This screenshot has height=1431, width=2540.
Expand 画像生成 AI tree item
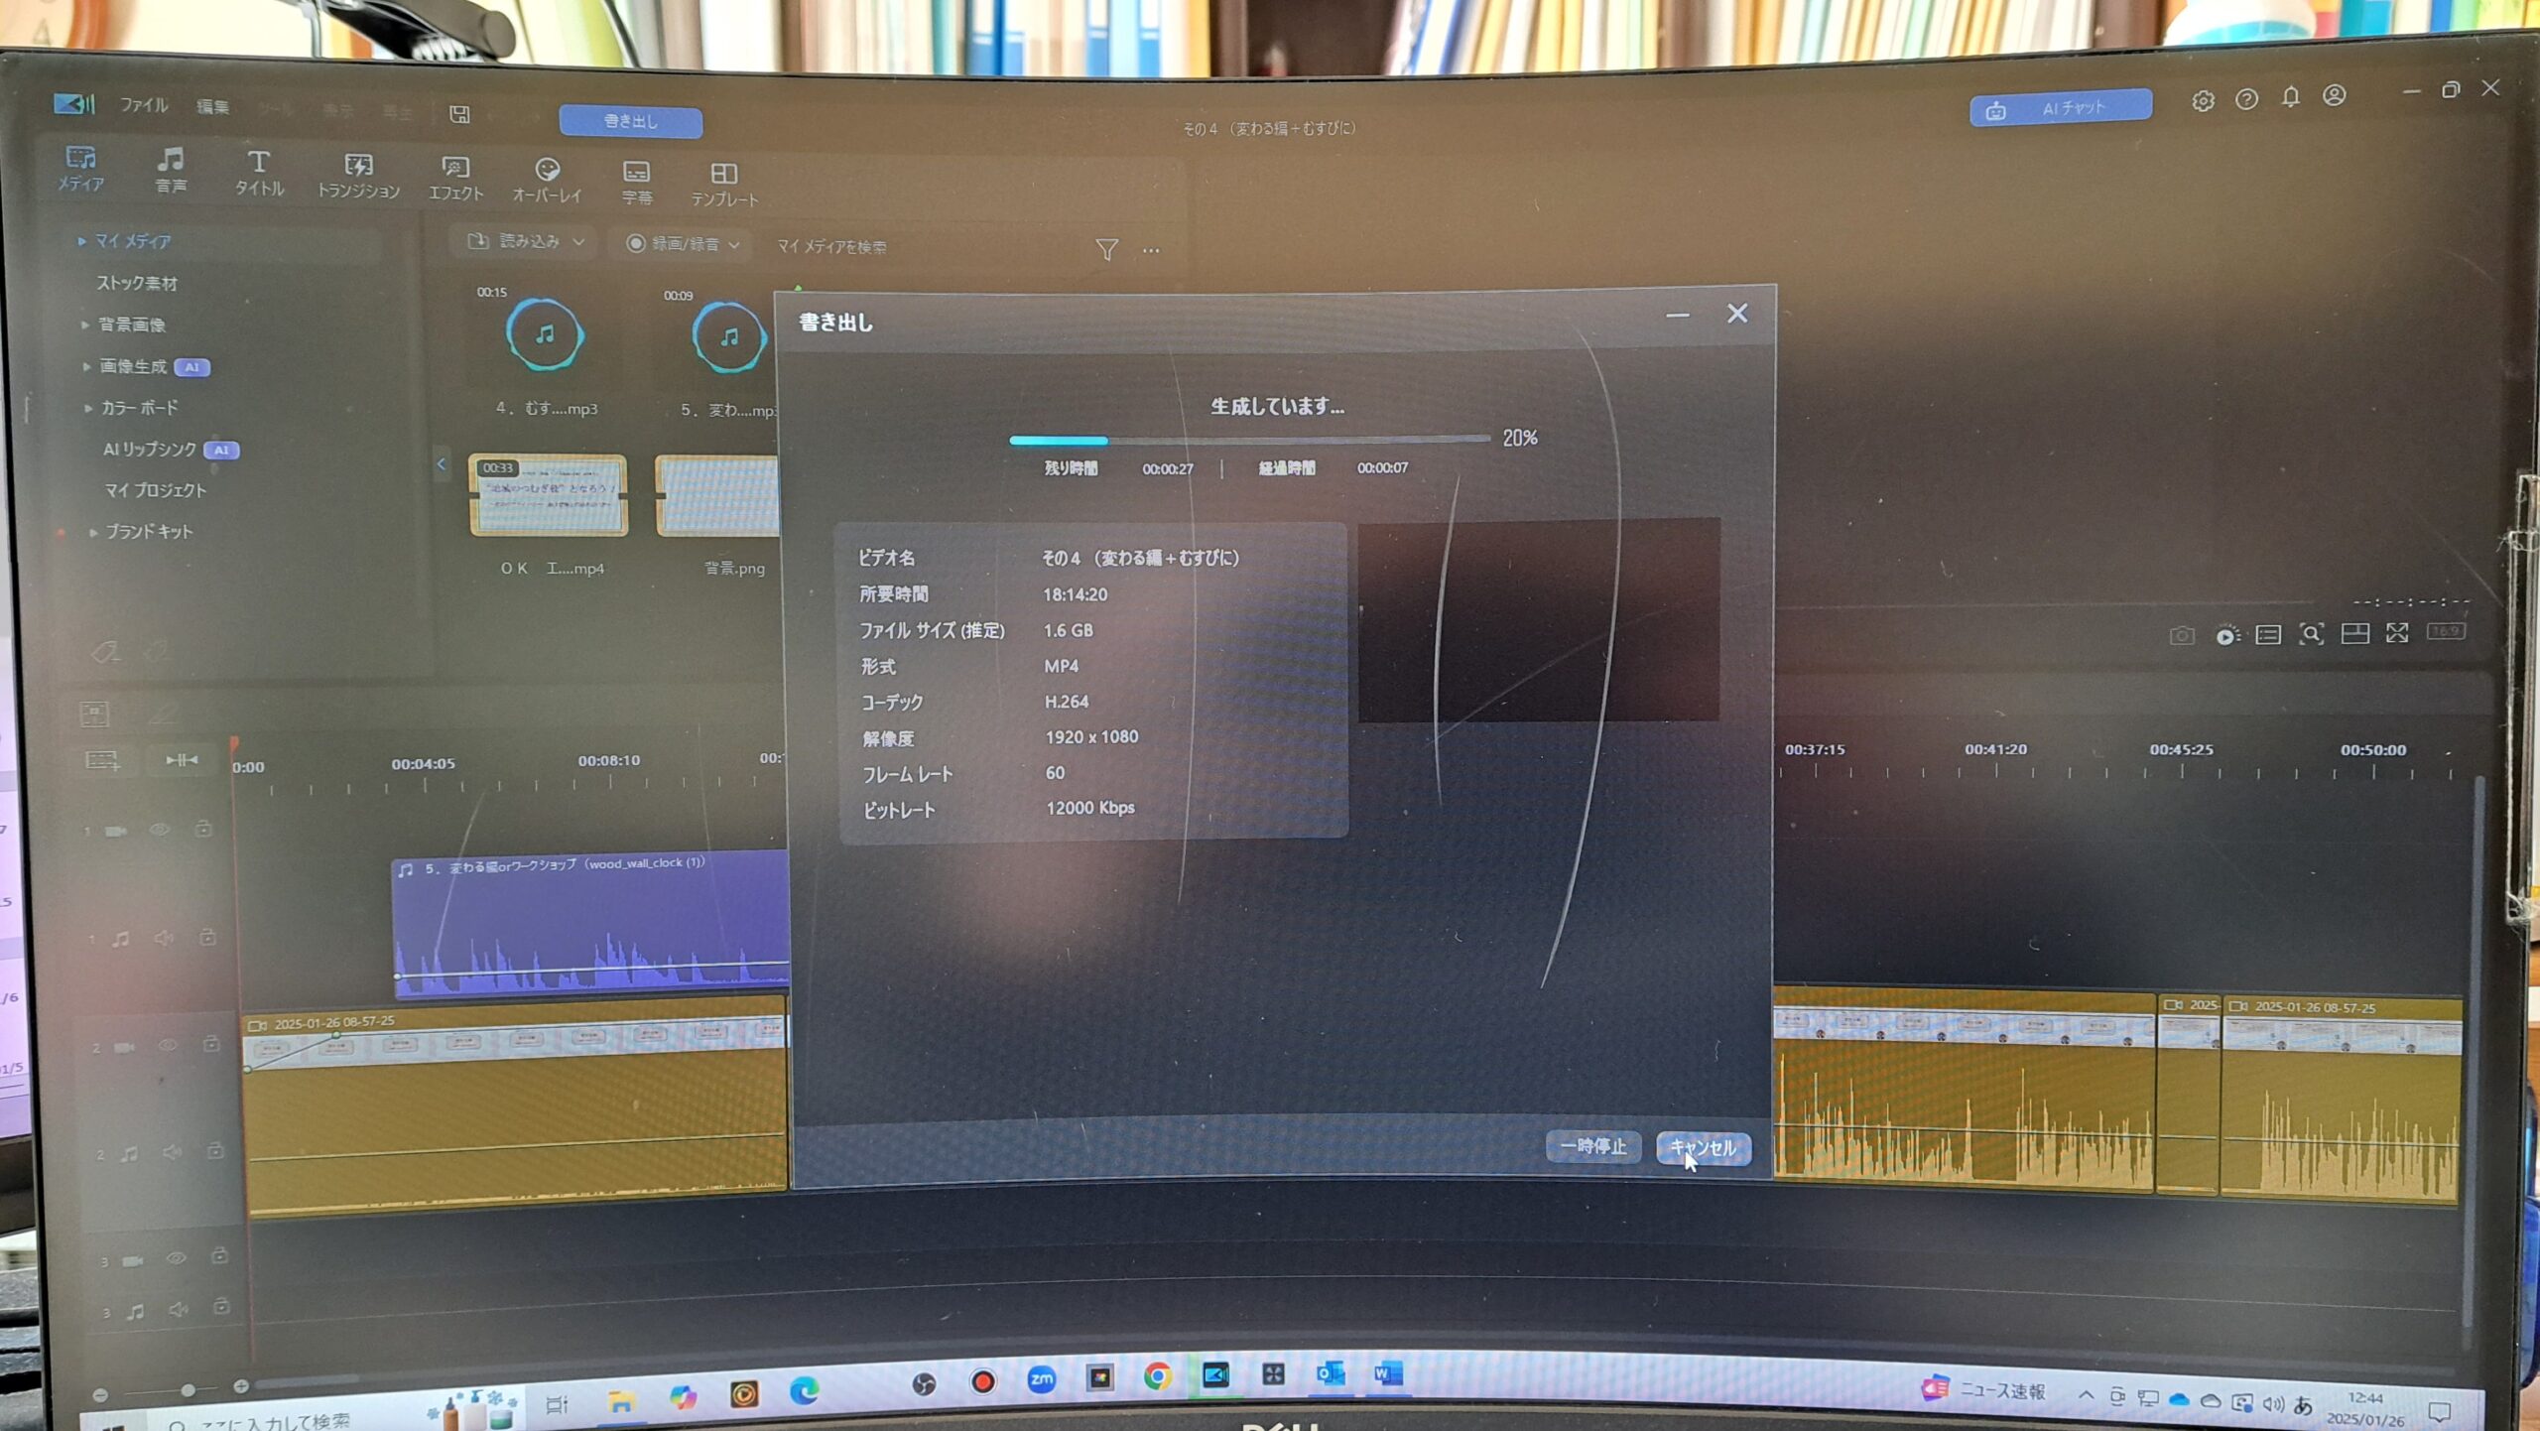(x=86, y=366)
